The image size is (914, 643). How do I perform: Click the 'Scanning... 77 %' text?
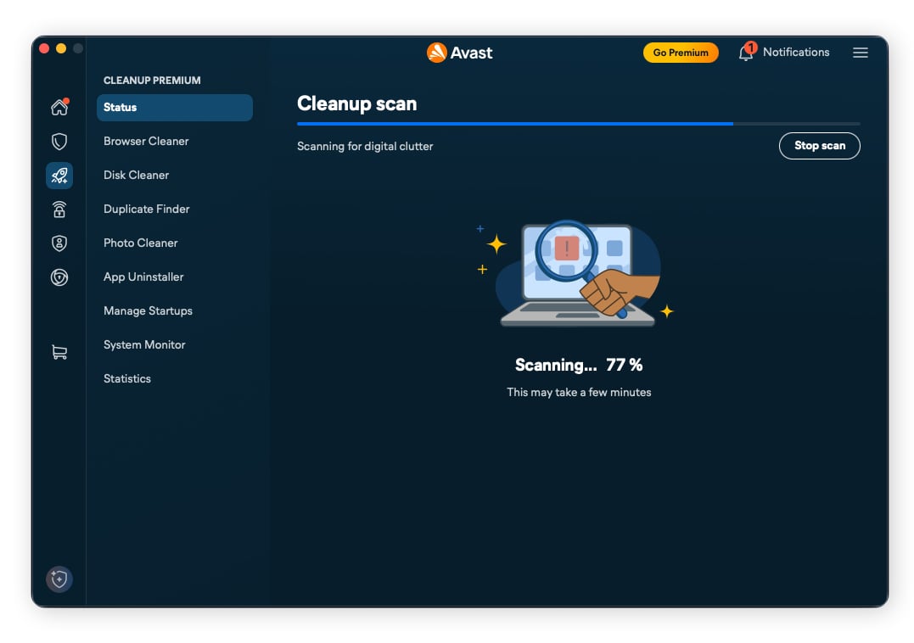tap(578, 365)
